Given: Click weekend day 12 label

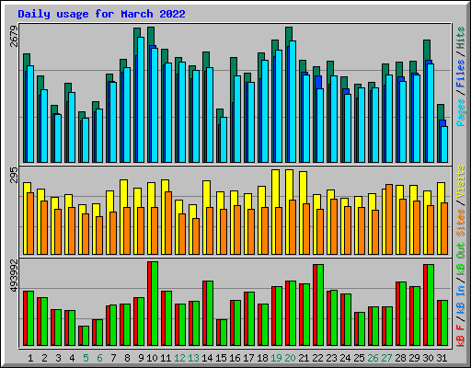Looking at the screenshot, I should (x=179, y=358).
